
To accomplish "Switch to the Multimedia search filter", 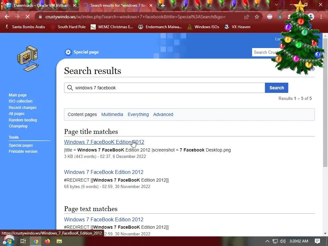I will pyautogui.click(x=112, y=114).
